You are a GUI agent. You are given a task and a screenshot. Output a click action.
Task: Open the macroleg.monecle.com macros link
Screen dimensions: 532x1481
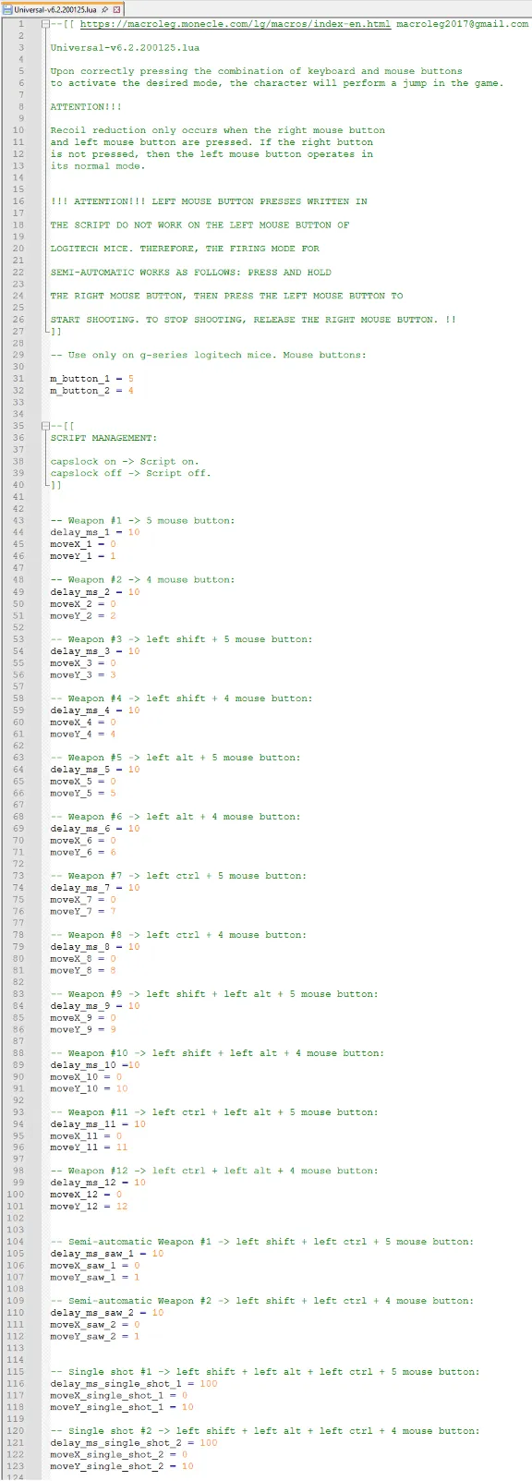click(x=235, y=24)
